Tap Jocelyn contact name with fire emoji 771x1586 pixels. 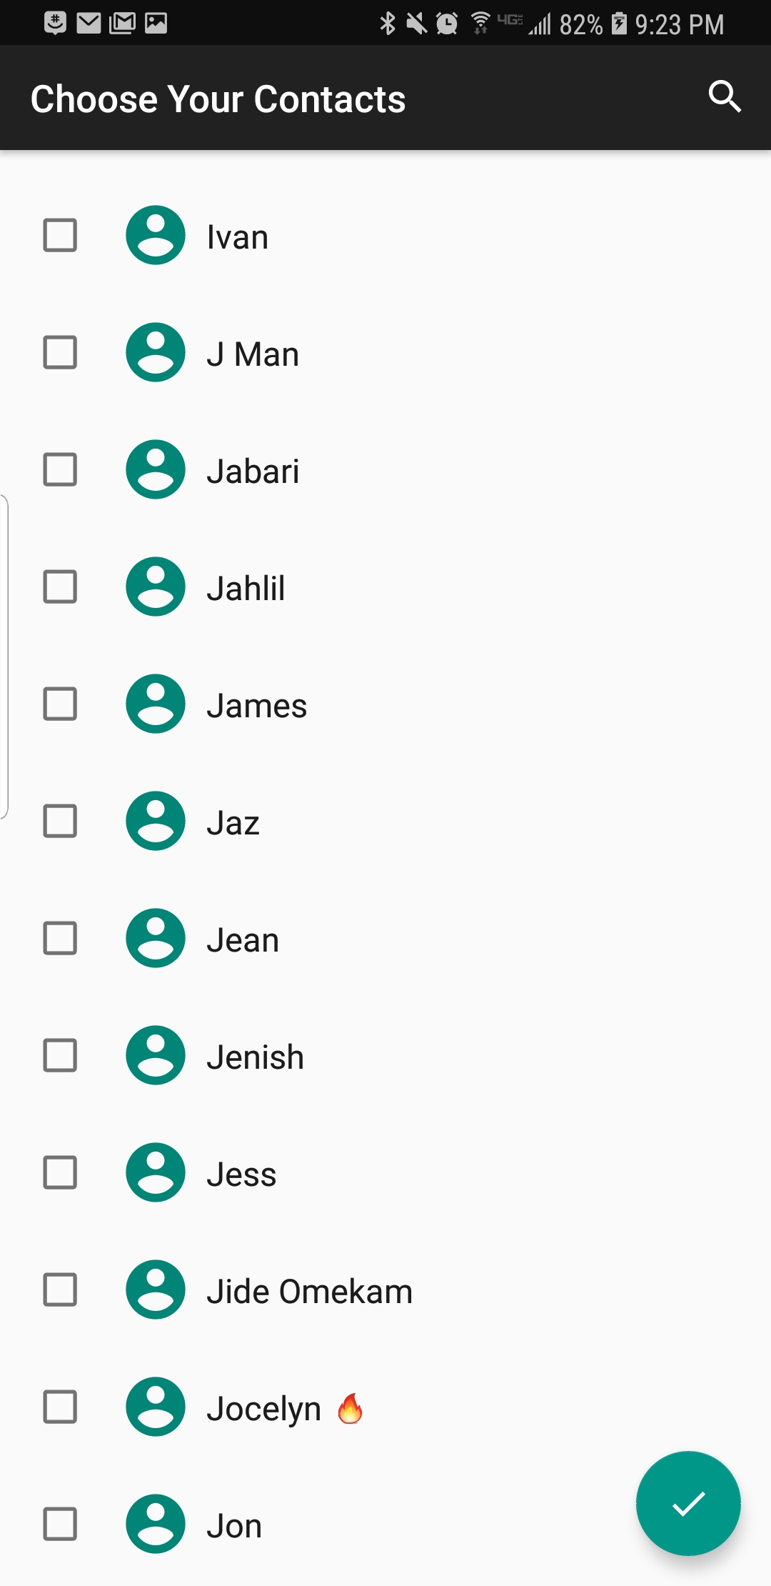(x=286, y=1409)
